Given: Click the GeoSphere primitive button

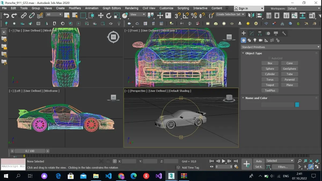Looking at the screenshot, I should (x=290, y=69).
